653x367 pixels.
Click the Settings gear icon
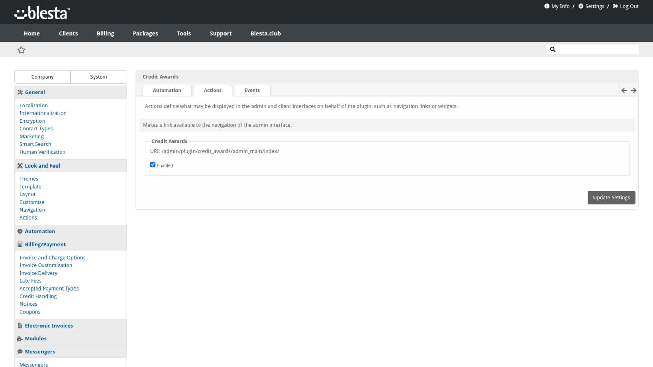pyautogui.click(x=581, y=6)
